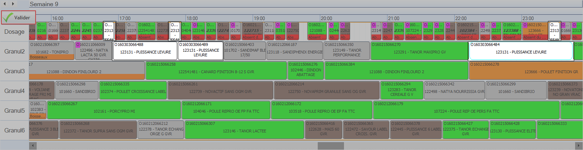This screenshot has height=150, width=583.
Task: Select 122750 - NOVAPRIM GRANULE block in Granul4
Action: coord(327,90)
